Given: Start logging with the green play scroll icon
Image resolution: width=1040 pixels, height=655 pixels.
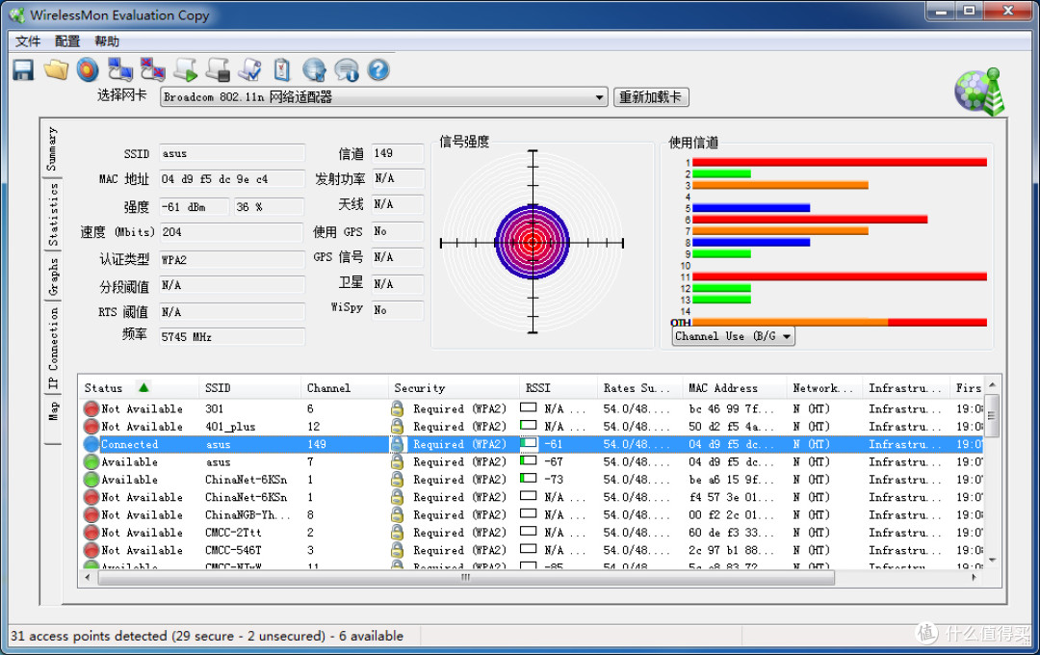Looking at the screenshot, I should (x=185, y=69).
